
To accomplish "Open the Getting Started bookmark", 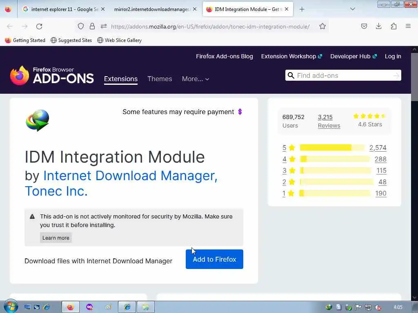I will pos(25,40).
